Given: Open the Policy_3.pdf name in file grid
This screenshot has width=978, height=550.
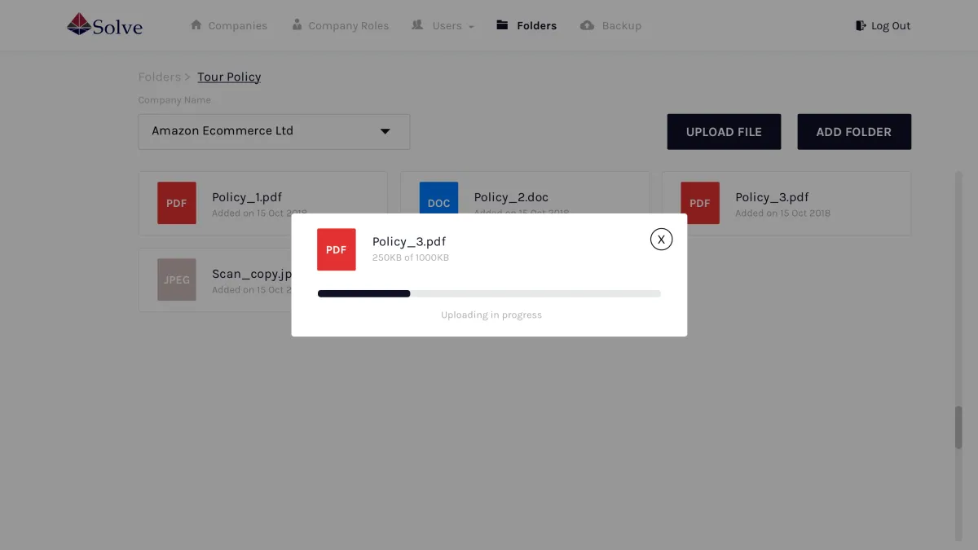Looking at the screenshot, I should (772, 197).
